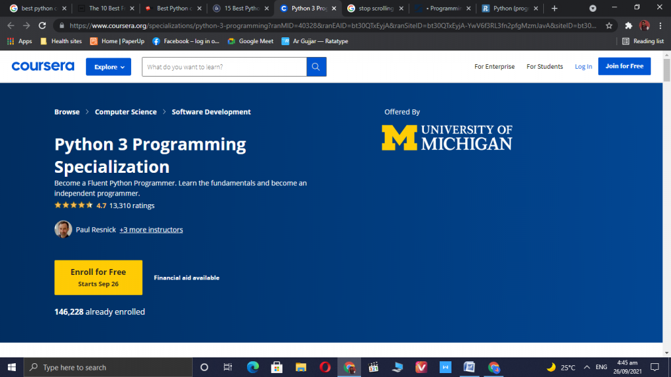The height and width of the screenshot is (377, 671).
Task: Click Software Development breadcrumb
Action: pos(211,111)
